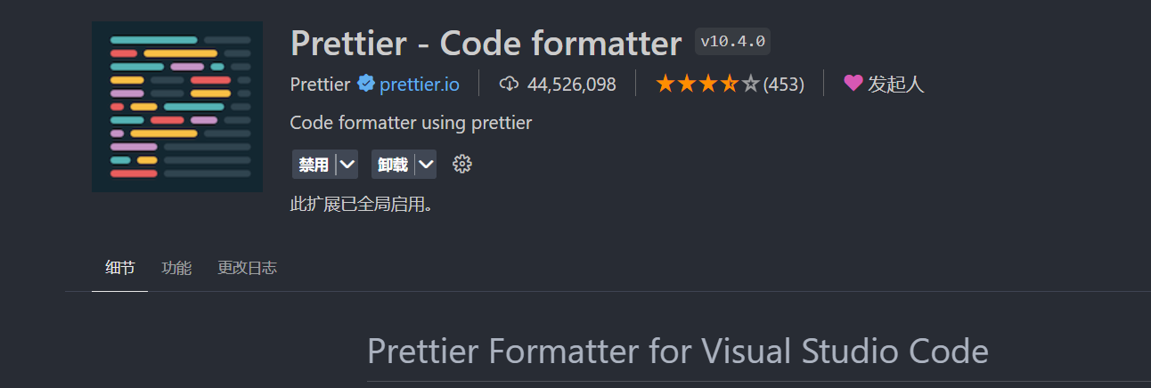Image resolution: width=1151 pixels, height=388 pixels.
Task: Switch to the 细节 tab
Action: tap(119, 268)
